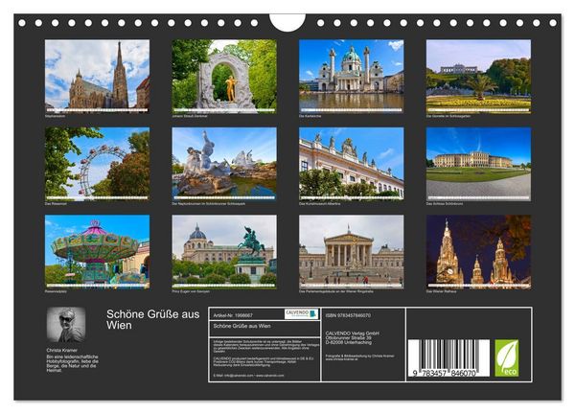Click the 'Artikel-Nr. 1998667' text
The image size is (575, 414).
(233, 315)
